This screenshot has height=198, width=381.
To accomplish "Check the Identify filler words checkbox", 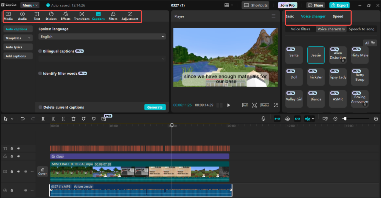I will (x=40, y=74).
